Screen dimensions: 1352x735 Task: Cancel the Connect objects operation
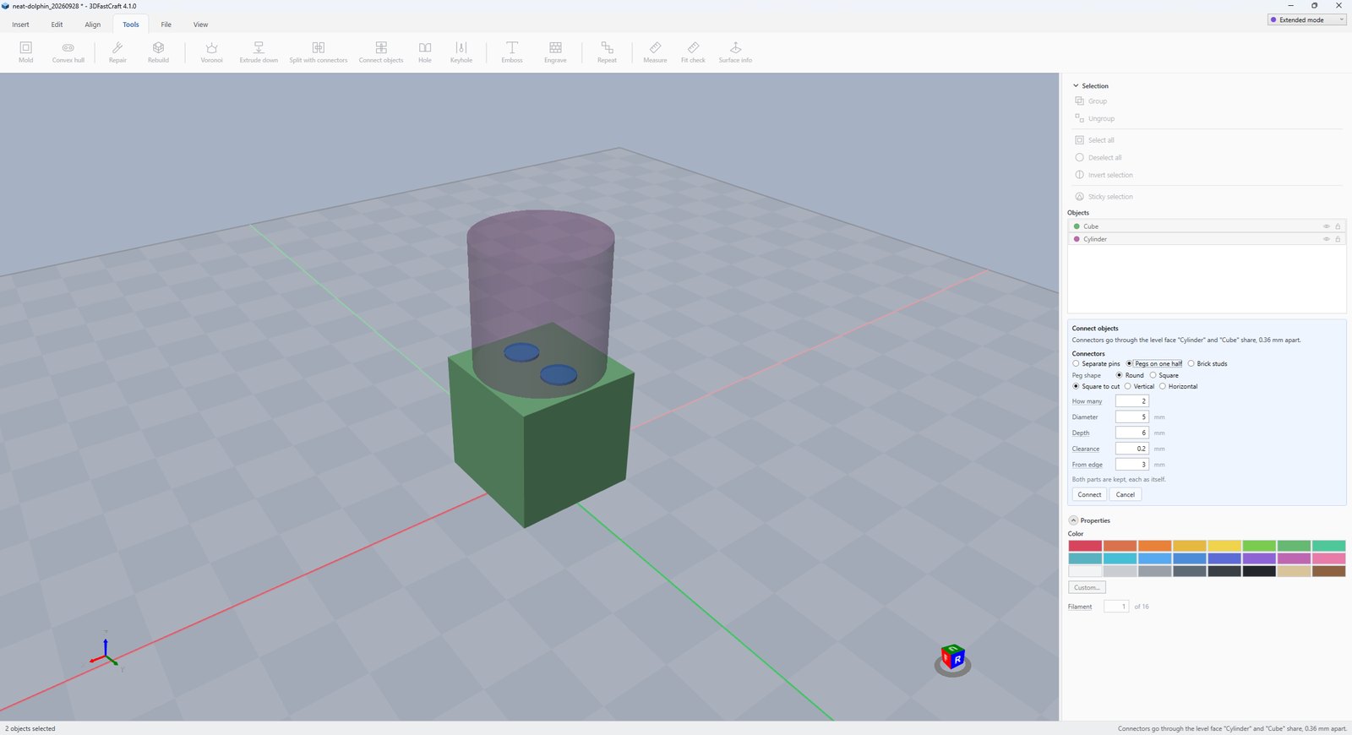pyautogui.click(x=1126, y=494)
